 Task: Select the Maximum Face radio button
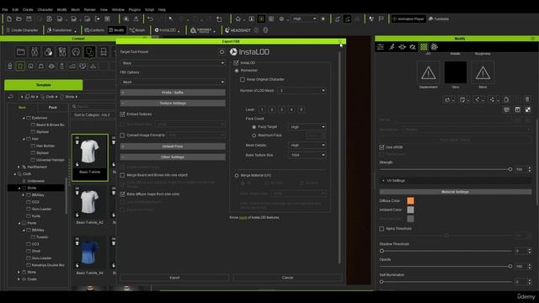[254, 136]
